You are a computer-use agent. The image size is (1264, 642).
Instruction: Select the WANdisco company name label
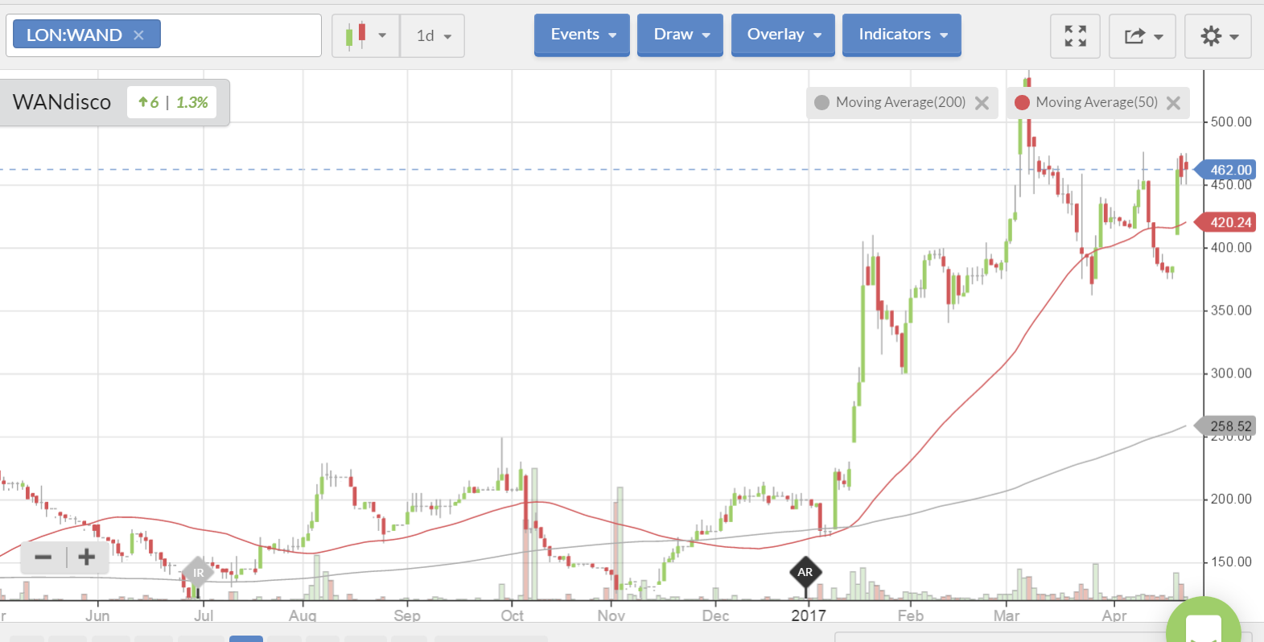(x=62, y=102)
